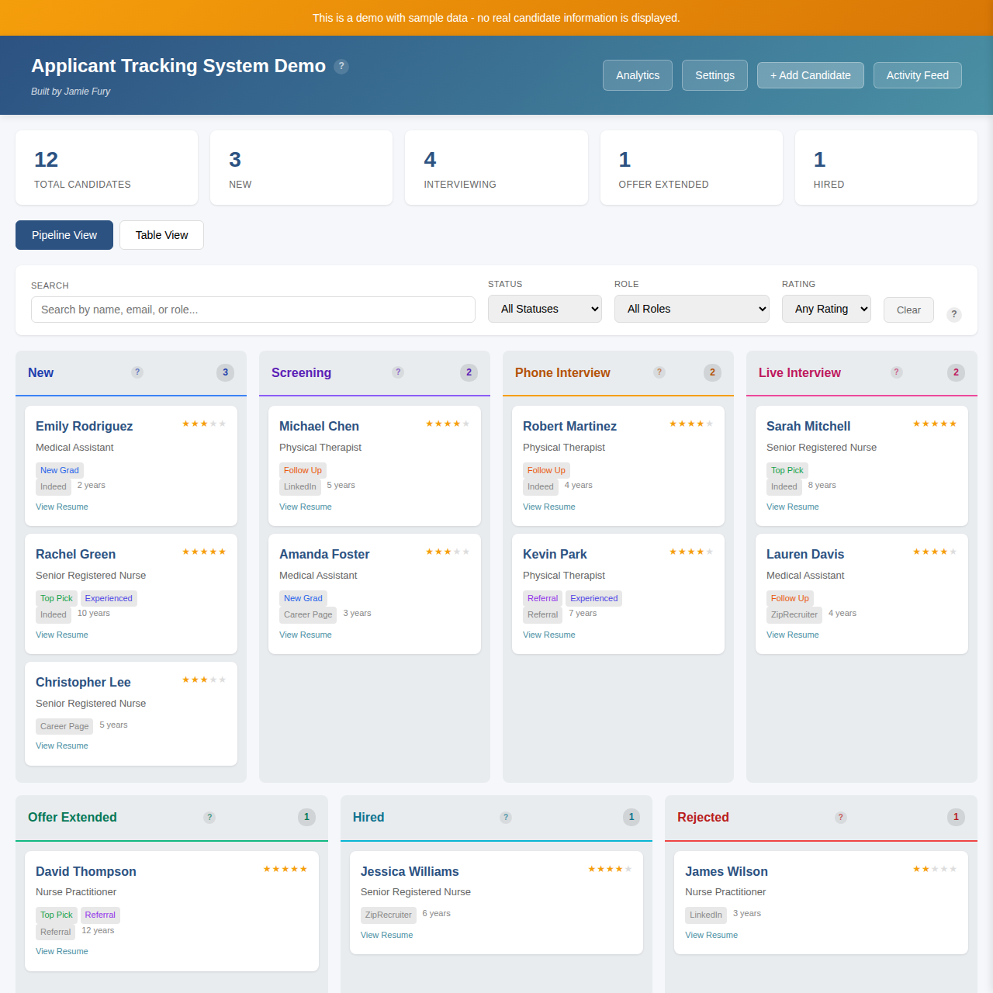
Task: Open the Screening stage help icon
Action: click(398, 372)
